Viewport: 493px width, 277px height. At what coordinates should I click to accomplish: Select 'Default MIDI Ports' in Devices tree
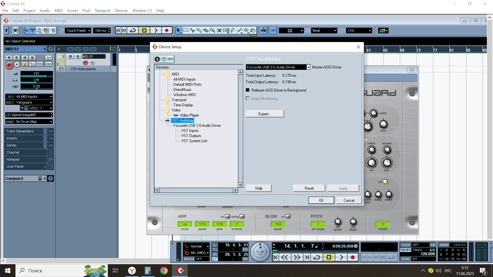click(187, 84)
